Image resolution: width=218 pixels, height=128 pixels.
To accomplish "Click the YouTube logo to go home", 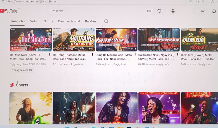I will point(9,11).
